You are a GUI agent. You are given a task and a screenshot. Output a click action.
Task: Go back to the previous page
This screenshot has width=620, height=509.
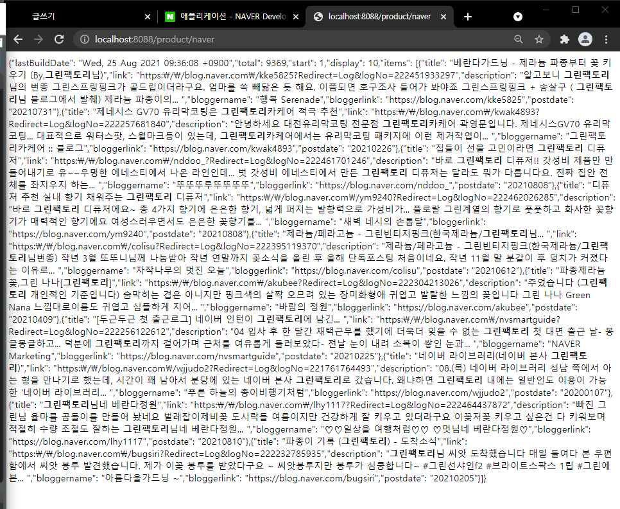click(18, 39)
